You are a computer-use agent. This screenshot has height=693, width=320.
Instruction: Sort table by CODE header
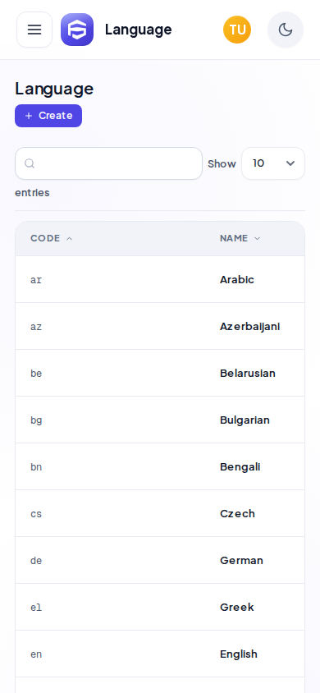pos(45,238)
